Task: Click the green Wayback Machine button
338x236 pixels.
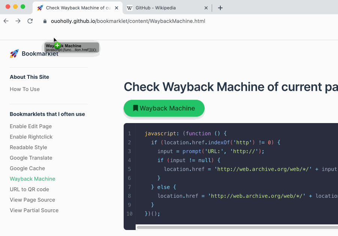Action: (164, 108)
